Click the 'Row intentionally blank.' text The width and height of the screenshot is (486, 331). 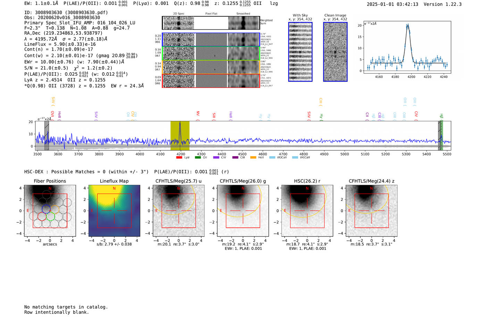pos(57,312)
